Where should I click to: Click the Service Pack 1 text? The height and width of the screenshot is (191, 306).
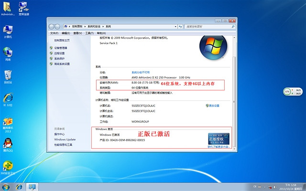click(x=109, y=43)
